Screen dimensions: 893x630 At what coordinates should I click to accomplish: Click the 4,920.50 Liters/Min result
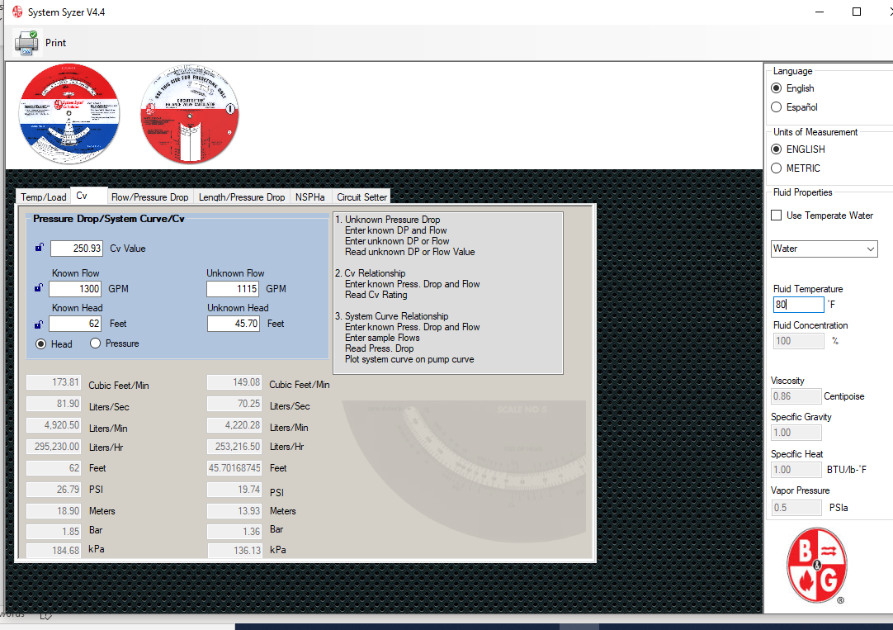54,425
